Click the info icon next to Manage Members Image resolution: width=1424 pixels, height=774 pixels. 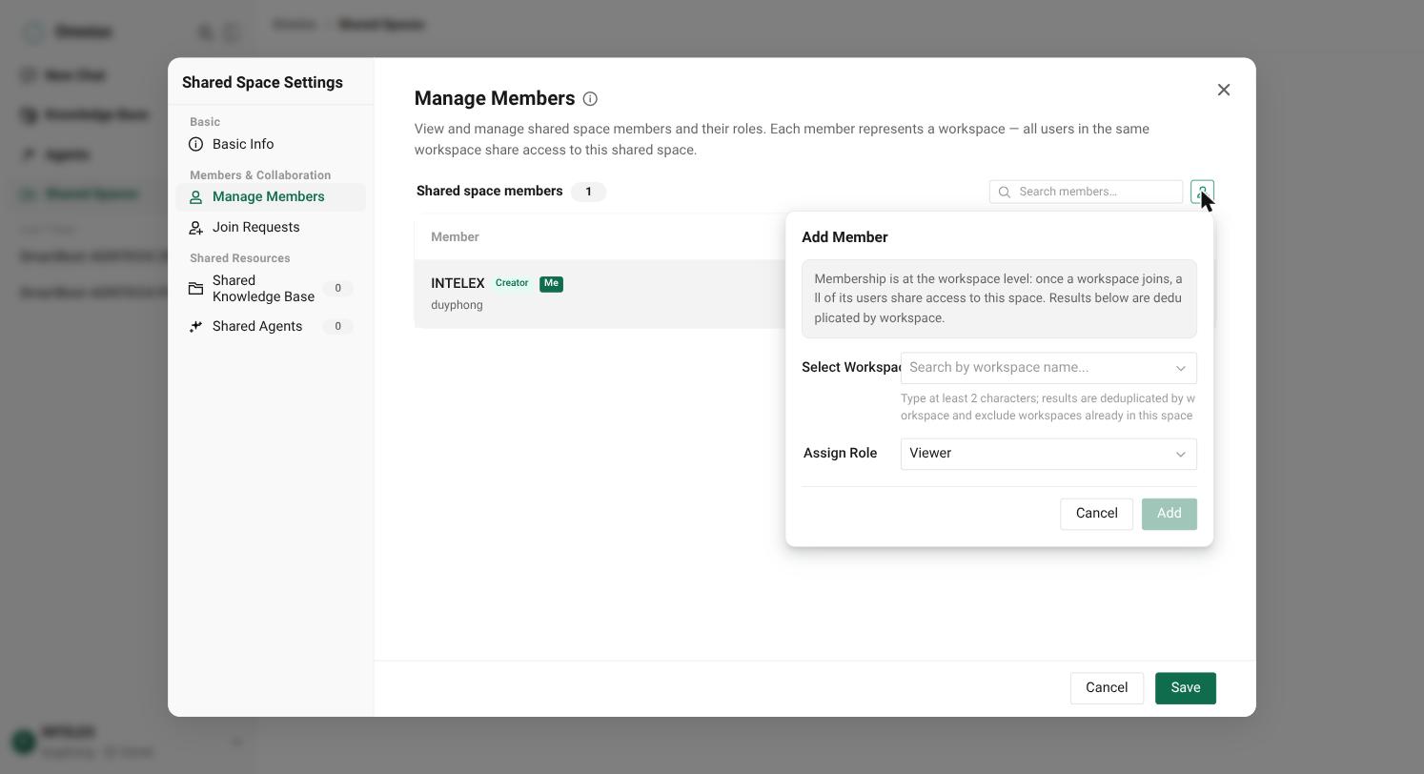pos(590,99)
